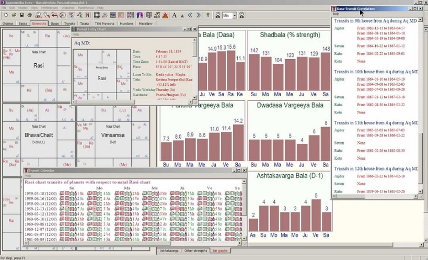Click the fire icon in toolbar
Viewport: 428px width, 260px height.
coord(165,15)
